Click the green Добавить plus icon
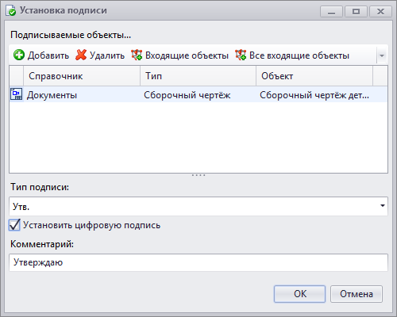 pos(19,55)
